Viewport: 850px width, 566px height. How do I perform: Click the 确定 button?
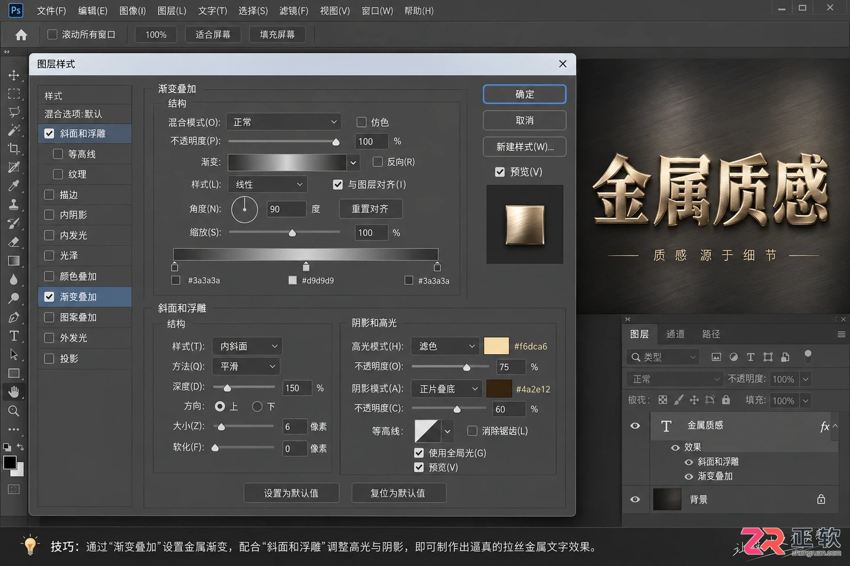pyautogui.click(x=525, y=94)
